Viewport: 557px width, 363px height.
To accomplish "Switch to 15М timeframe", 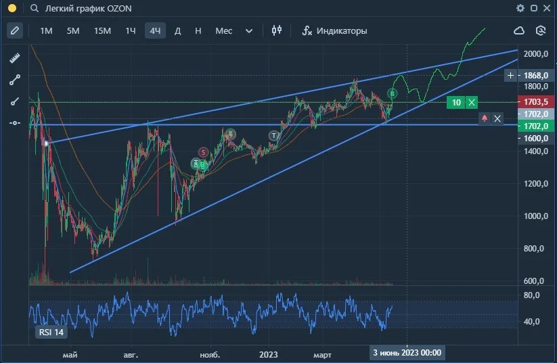I will point(102,31).
